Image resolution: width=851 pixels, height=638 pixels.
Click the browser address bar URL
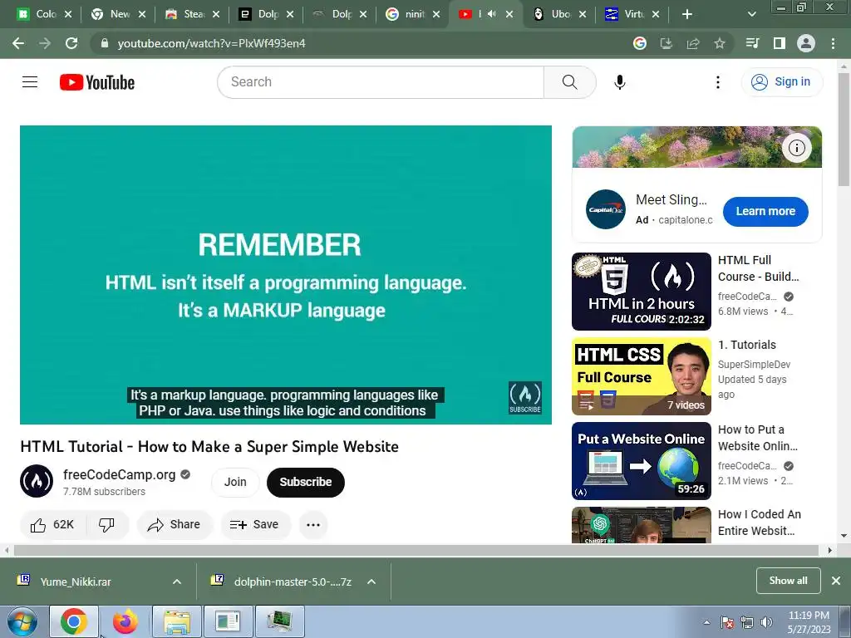pyautogui.click(x=212, y=43)
